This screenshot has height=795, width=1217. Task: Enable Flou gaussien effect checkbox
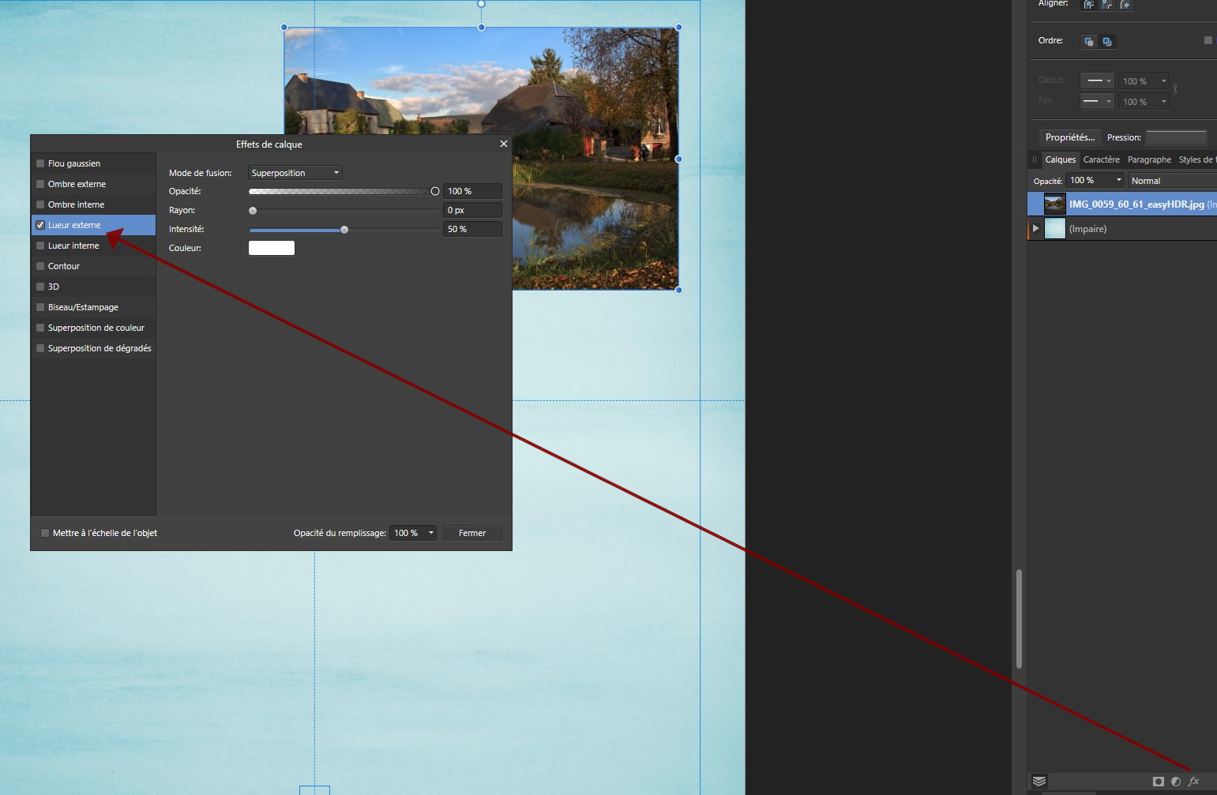pos(40,163)
